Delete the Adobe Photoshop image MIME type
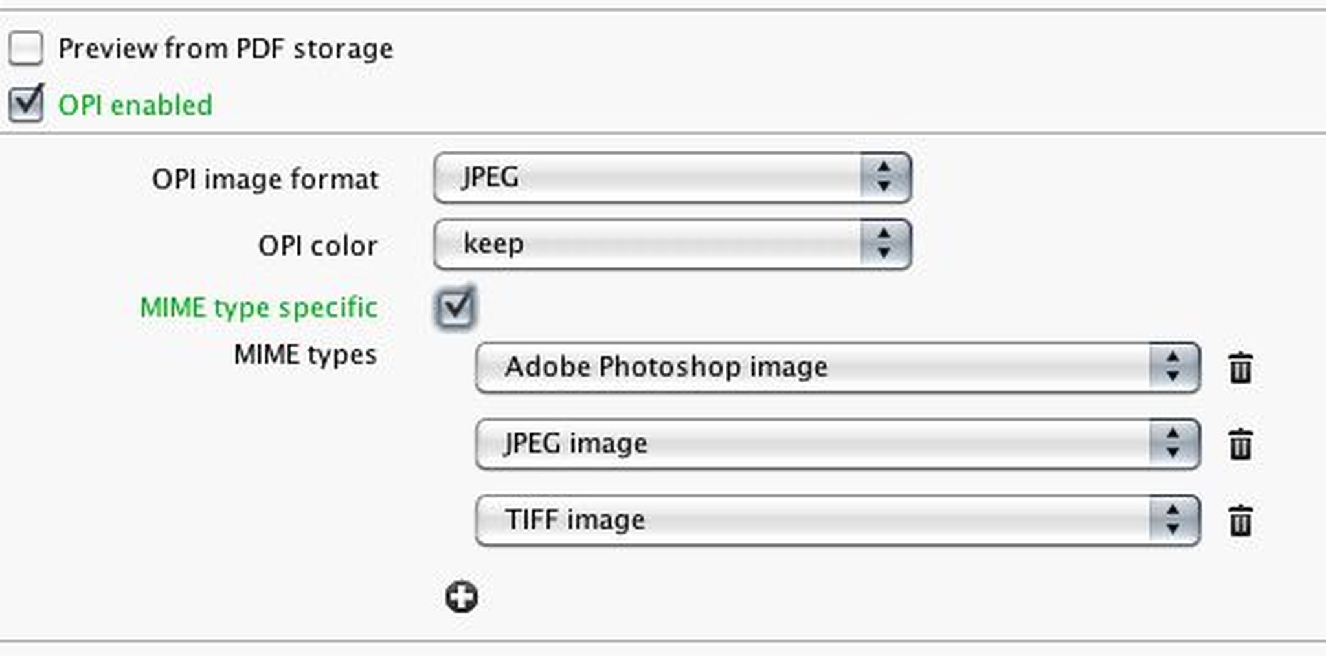This screenshot has width=1326, height=656. pyautogui.click(x=1240, y=368)
